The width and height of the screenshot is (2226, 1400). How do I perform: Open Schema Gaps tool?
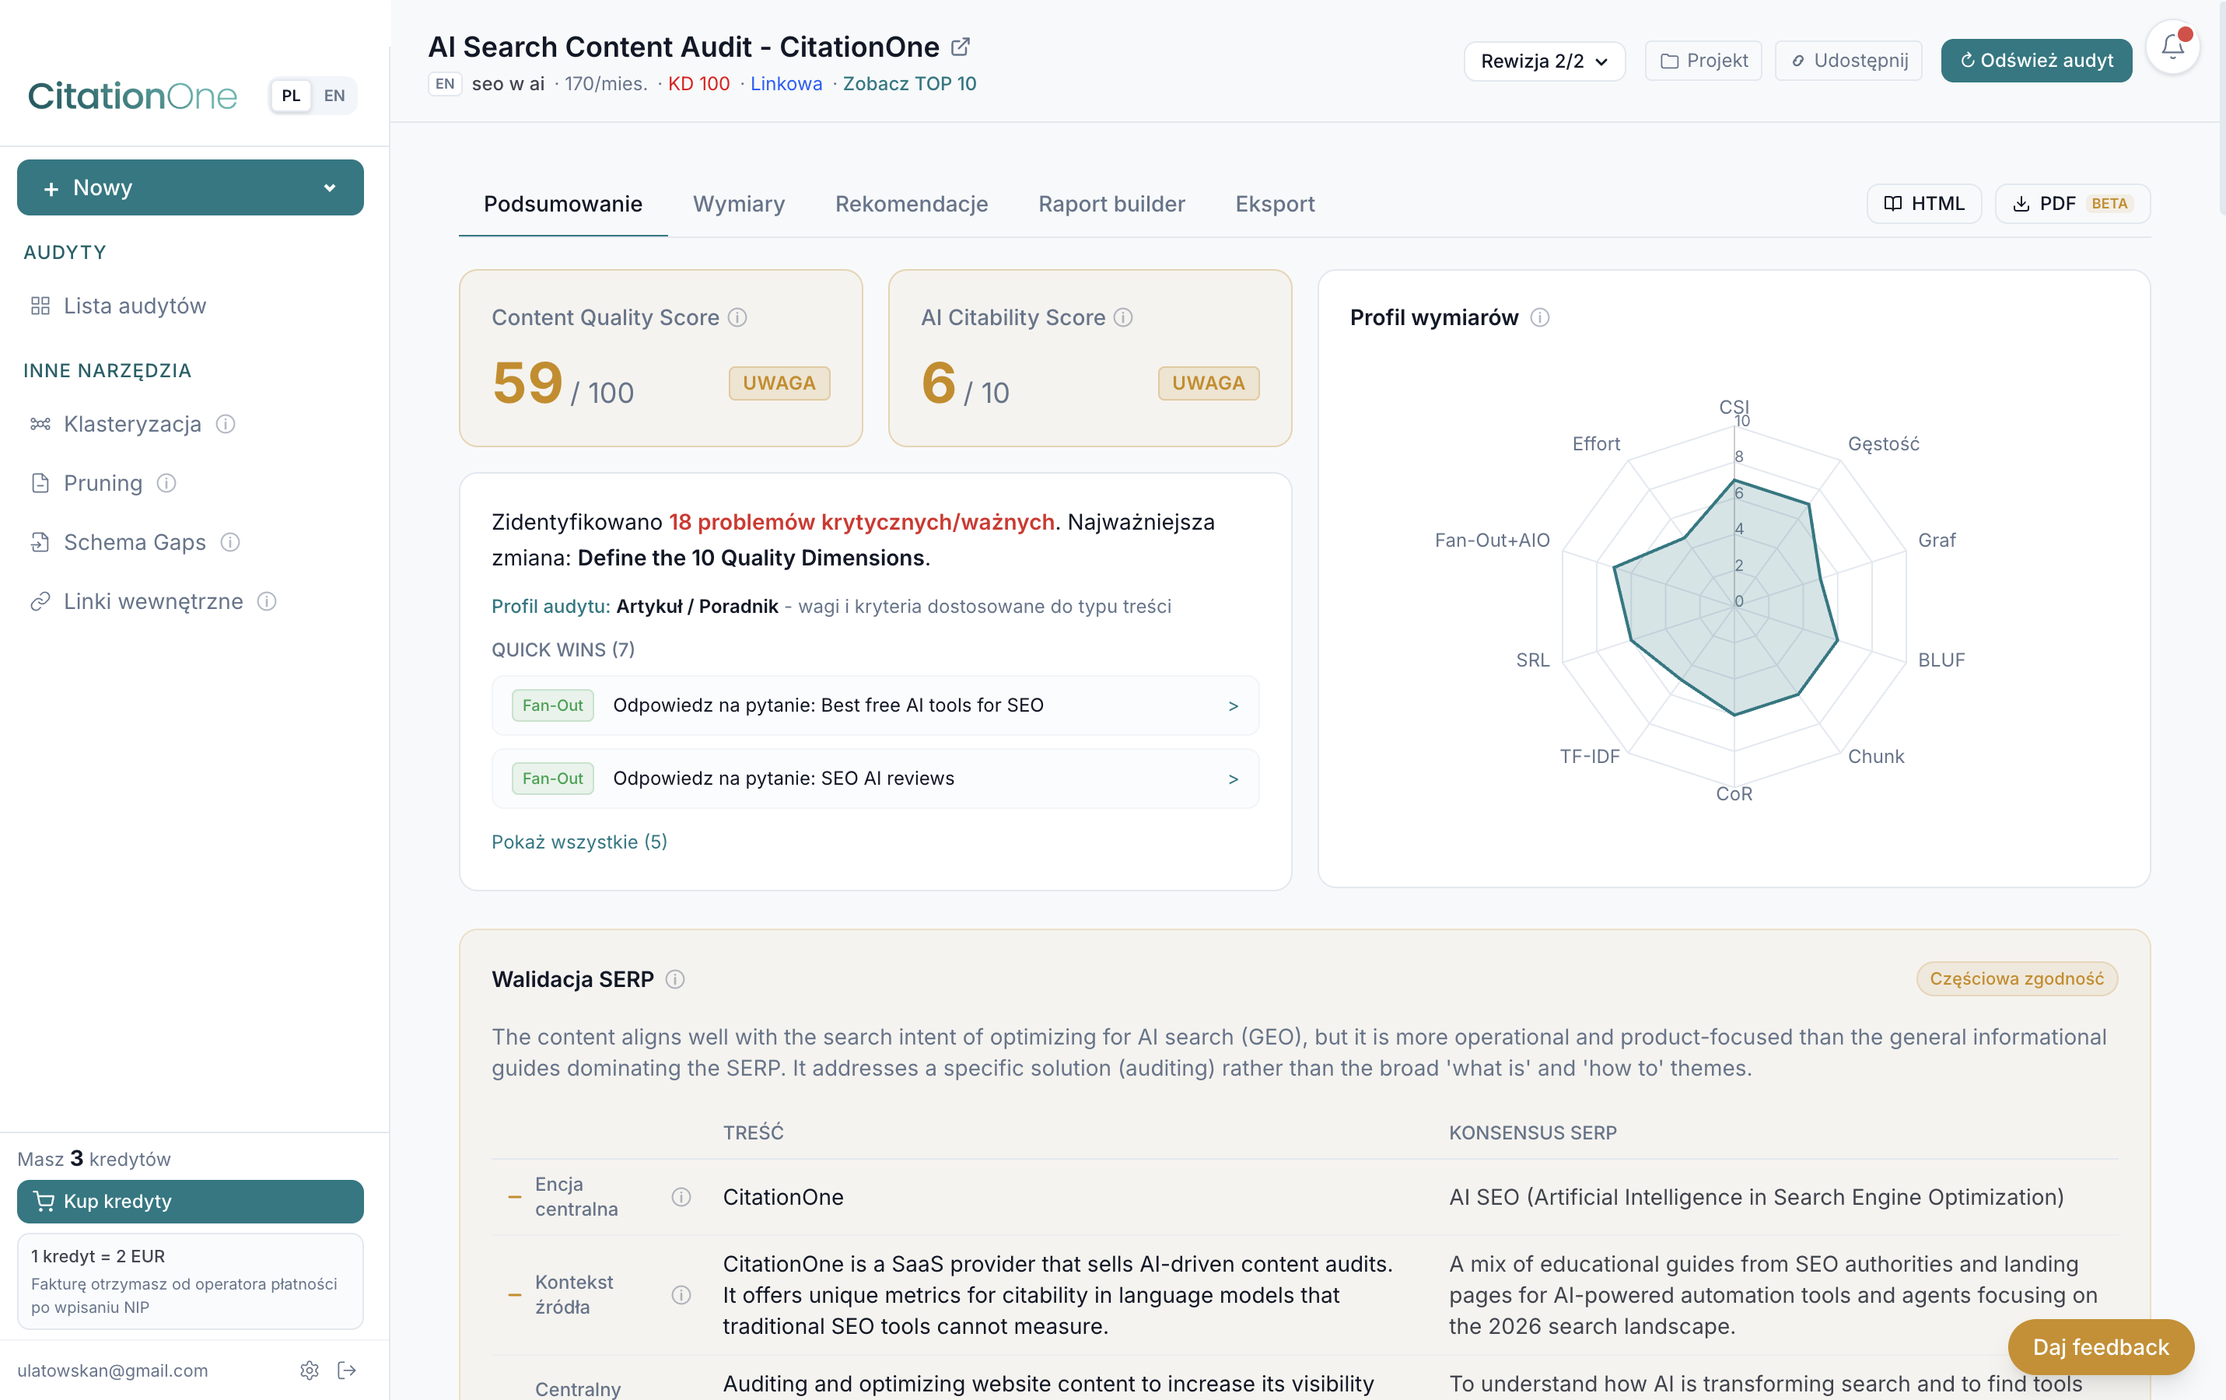[x=135, y=542]
